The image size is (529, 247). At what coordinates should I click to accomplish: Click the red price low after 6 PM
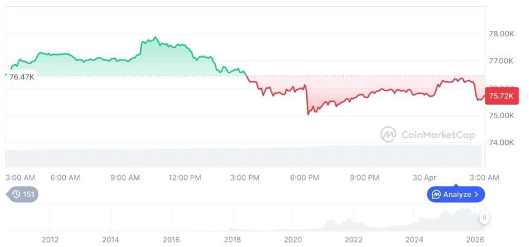pyautogui.click(x=308, y=114)
